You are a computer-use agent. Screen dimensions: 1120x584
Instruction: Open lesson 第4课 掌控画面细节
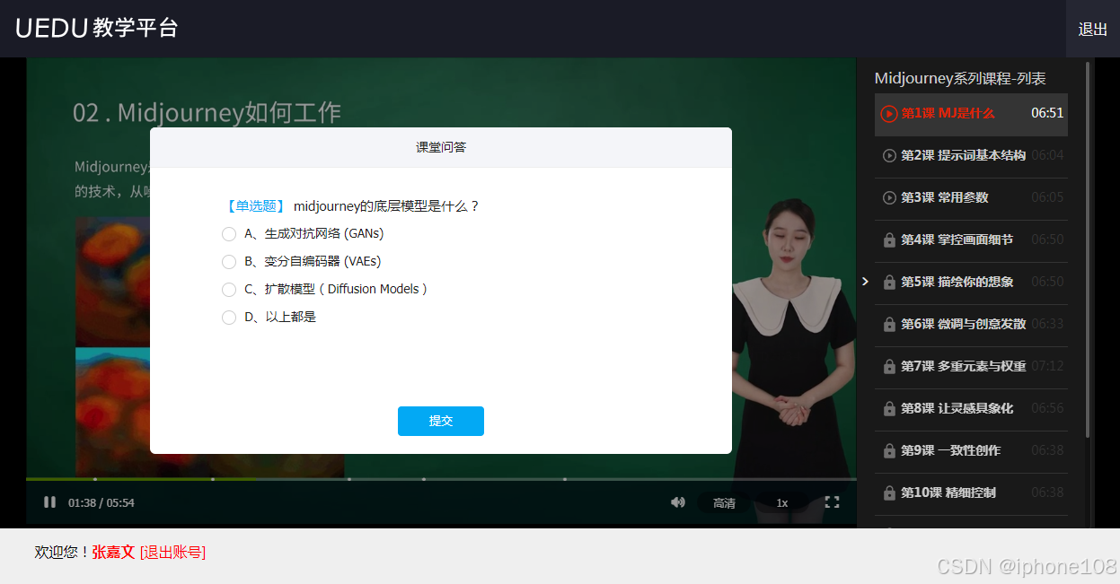click(x=971, y=240)
